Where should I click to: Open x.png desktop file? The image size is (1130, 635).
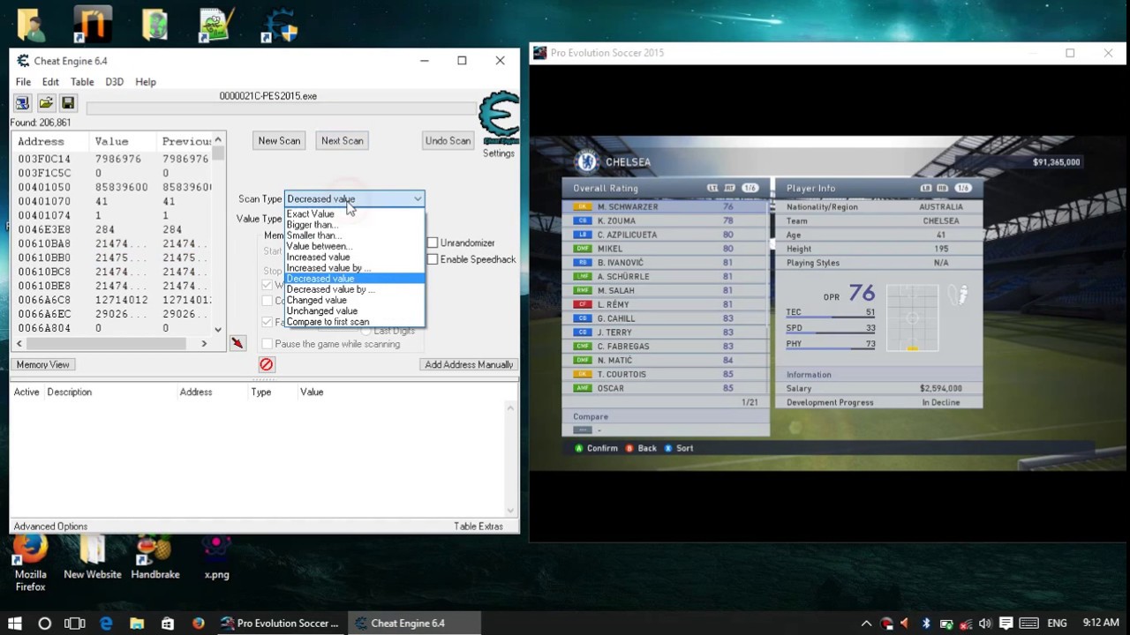click(x=216, y=557)
